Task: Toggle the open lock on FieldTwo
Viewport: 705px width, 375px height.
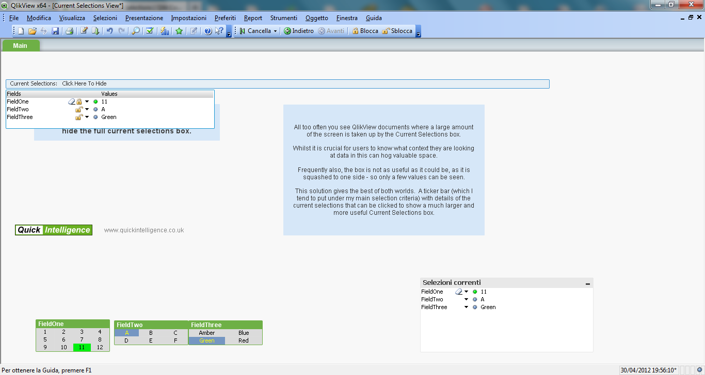Action: pyautogui.click(x=79, y=109)
